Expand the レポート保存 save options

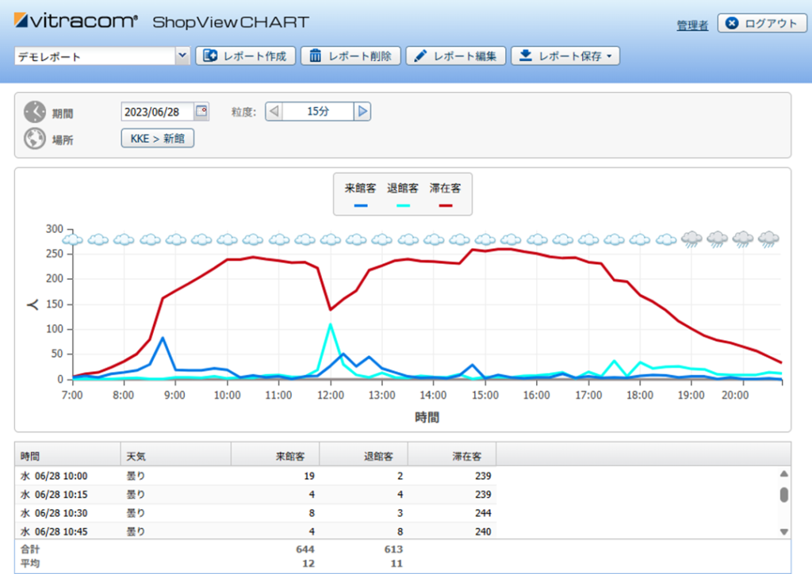coord(565,56)
